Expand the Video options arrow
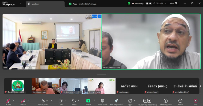The width and height of the screenshot is (203, 106). coord(29,101)
